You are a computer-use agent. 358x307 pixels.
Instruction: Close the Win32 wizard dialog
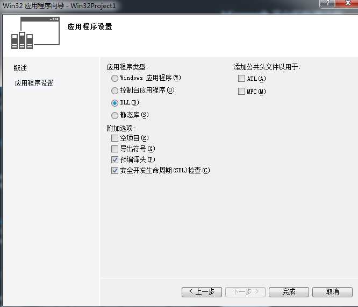[347, 3]
